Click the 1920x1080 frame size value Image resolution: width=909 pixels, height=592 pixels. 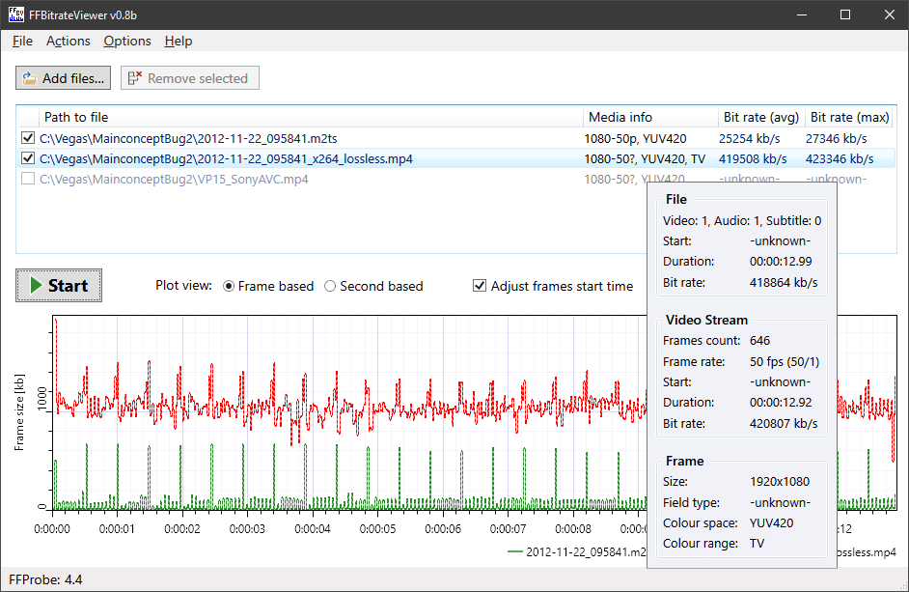780,482
